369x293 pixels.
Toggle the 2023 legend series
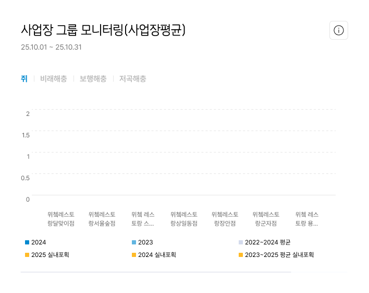[x=145, y=242]
